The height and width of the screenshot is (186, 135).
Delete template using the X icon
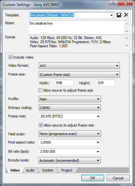126,15
